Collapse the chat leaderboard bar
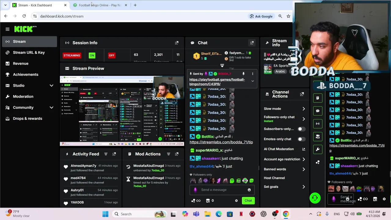 pos(222,66)
